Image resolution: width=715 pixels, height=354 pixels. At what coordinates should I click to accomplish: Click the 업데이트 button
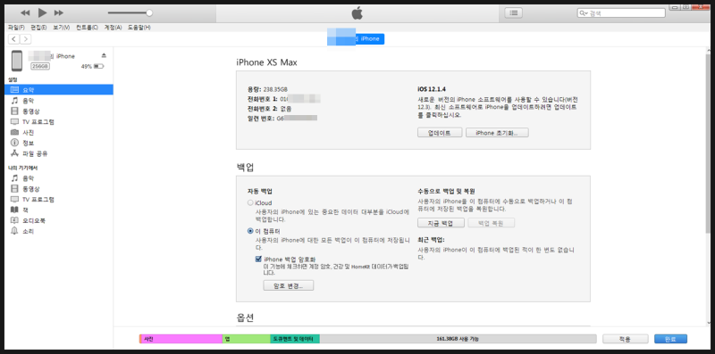pyautogui.click(x=440, y=133)
